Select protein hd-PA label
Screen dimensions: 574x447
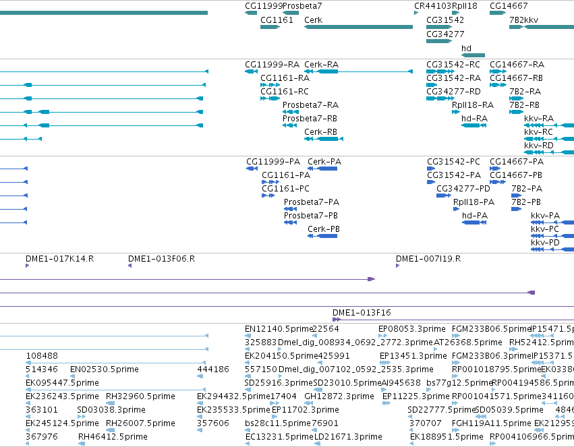click(475, 216)
